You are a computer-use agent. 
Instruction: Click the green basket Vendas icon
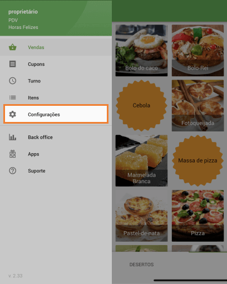[13, 47]
